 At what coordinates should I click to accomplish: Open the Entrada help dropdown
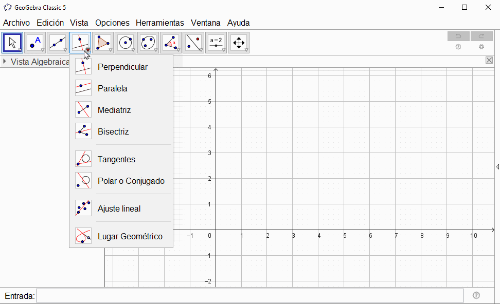click(x=476, y=295)
